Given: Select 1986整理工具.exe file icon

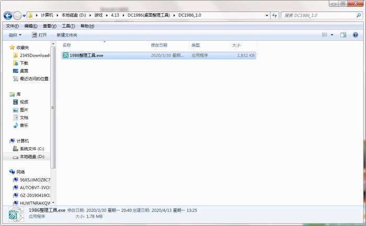Looking at the screenshot, I should pyautogui.click(x=65, y=55).
